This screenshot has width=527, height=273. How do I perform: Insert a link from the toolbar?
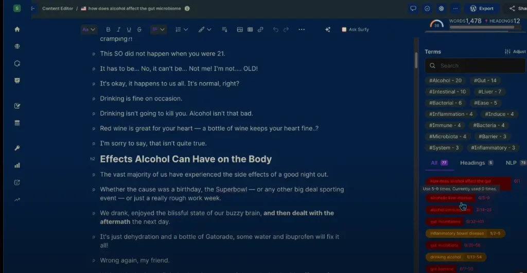[x=260, y=29]
